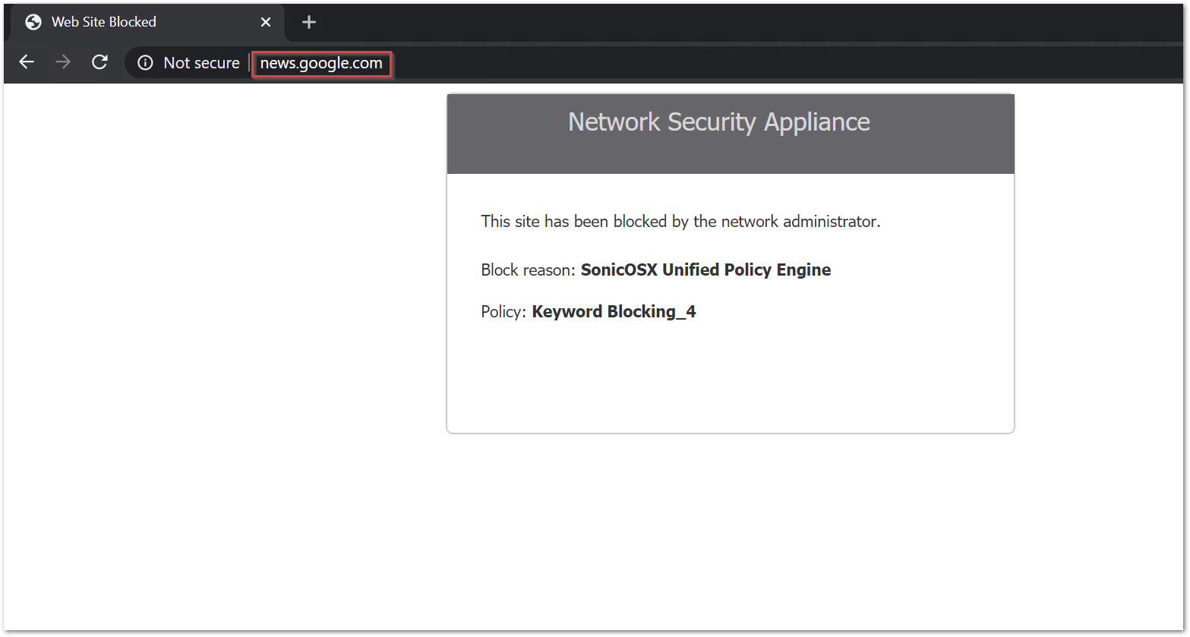
Task: Open the site information circle icon
Action: click(145, 63)
